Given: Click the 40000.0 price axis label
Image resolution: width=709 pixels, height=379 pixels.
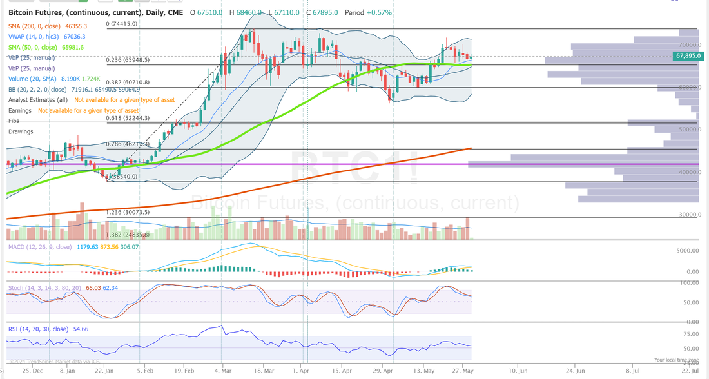Looking at the screenshot, I should [x=690, y=172].
